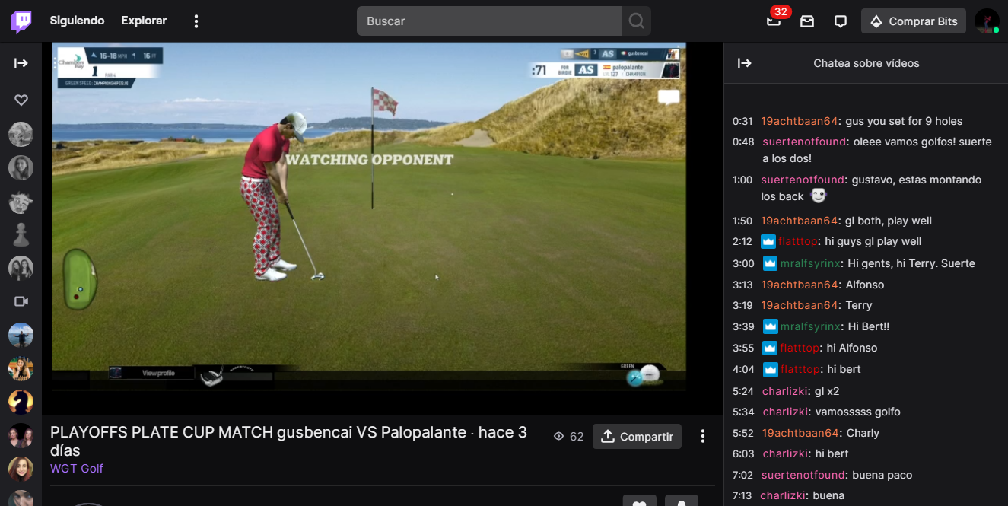Viewport: 1008px width, 506px height.
Task: Click the View profile button in video
Action: [x=158, y=373]
